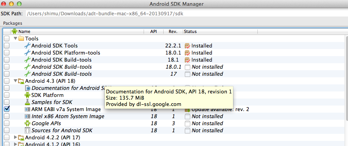Image resolution: width=348 pixels, height=146 pixels.
Task: Tick the Build-tools rev 18.0.1 checkbox
Action: click(7, 67)
